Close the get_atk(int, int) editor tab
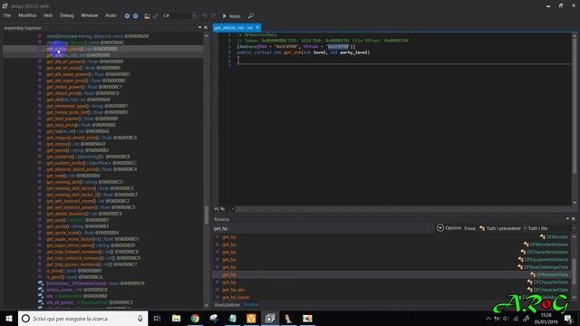Viewport: 580px width, 326px height. coord(257,27)
